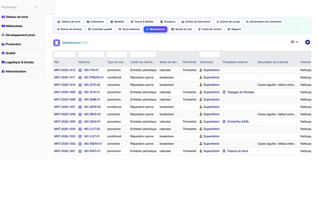This screenshot has width=318, height=197.
Task: Open record MNT-2026-1012
Action: click(65, 70)
